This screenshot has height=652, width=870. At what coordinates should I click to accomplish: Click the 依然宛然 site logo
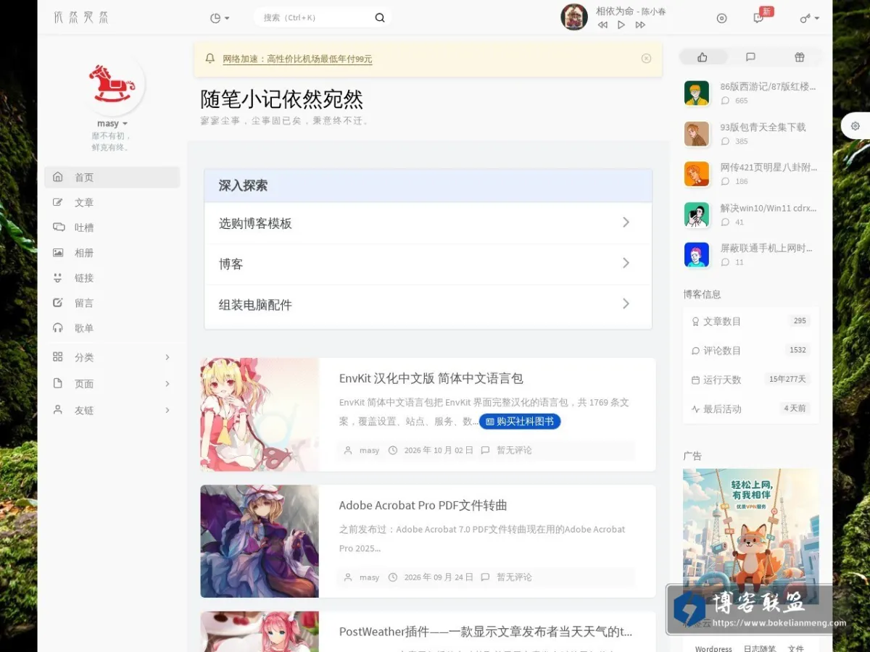pos(81,17)
